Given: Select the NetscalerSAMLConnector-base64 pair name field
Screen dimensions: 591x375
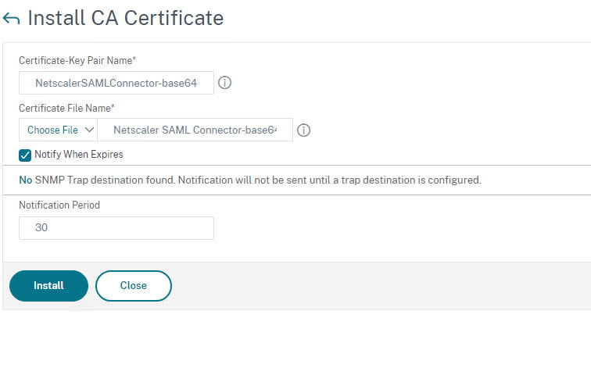Looking at the screenshot, I should pos(116,83).
